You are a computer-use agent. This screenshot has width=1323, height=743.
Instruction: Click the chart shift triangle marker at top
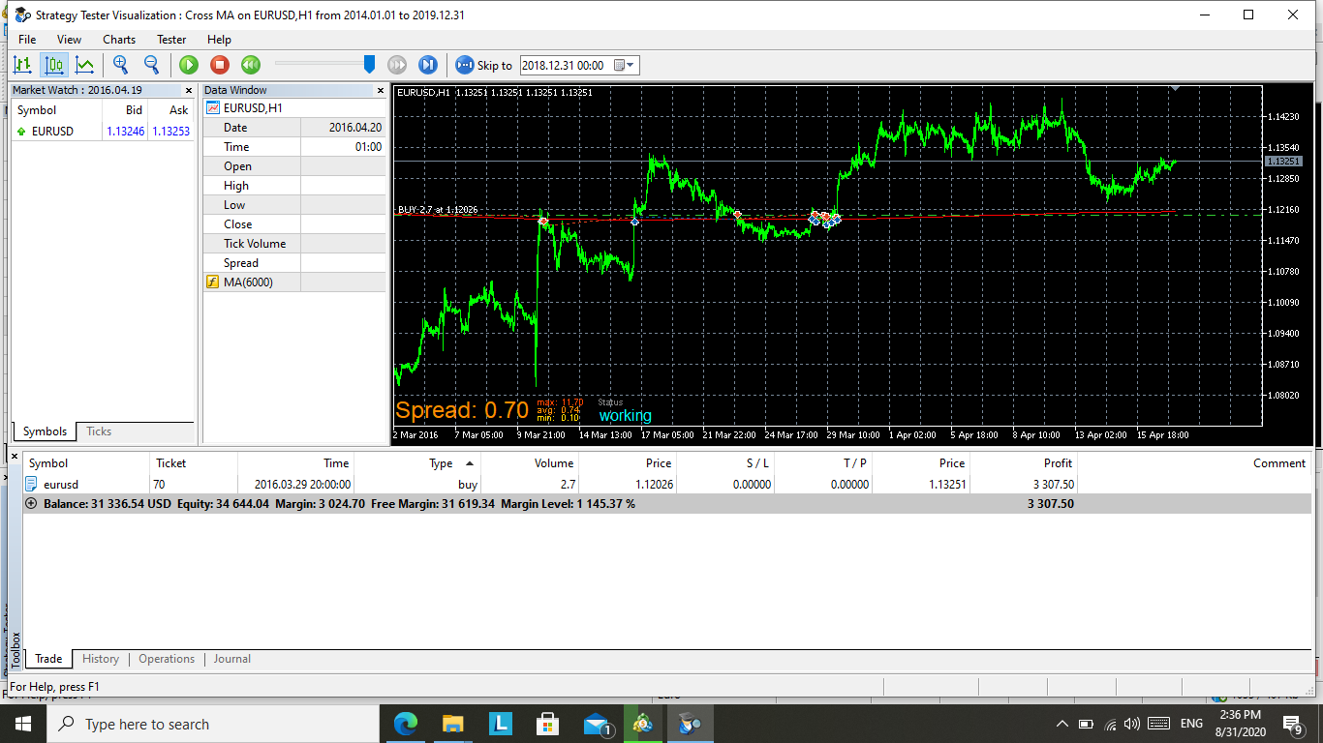pos(1174,89)
